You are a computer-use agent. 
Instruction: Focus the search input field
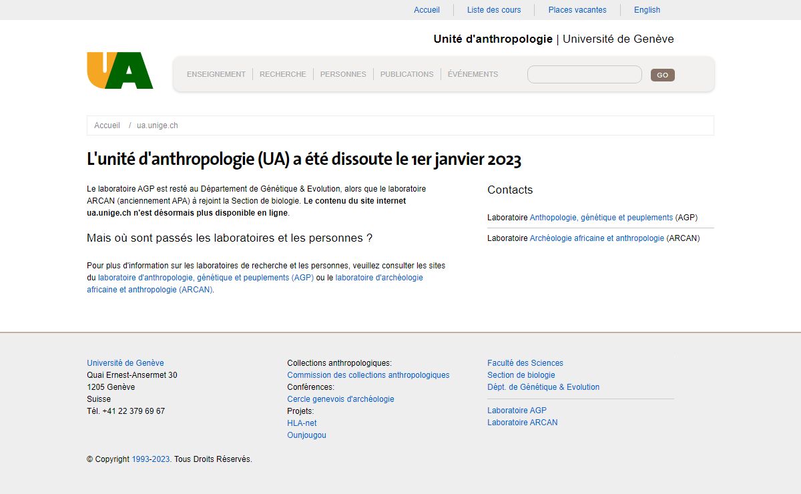click(585, 74)
